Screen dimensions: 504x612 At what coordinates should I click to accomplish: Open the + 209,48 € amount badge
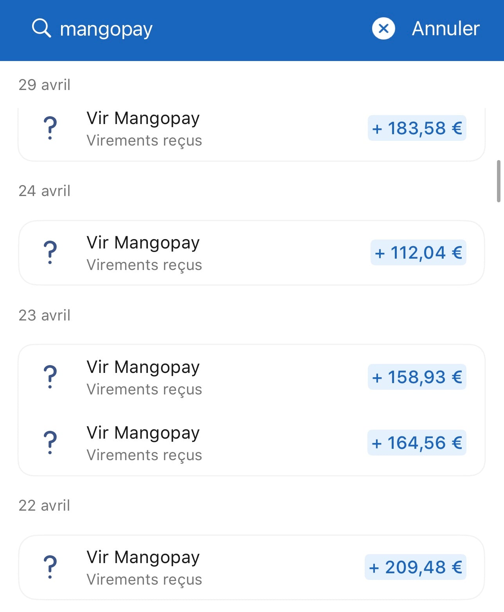[416, 567]
